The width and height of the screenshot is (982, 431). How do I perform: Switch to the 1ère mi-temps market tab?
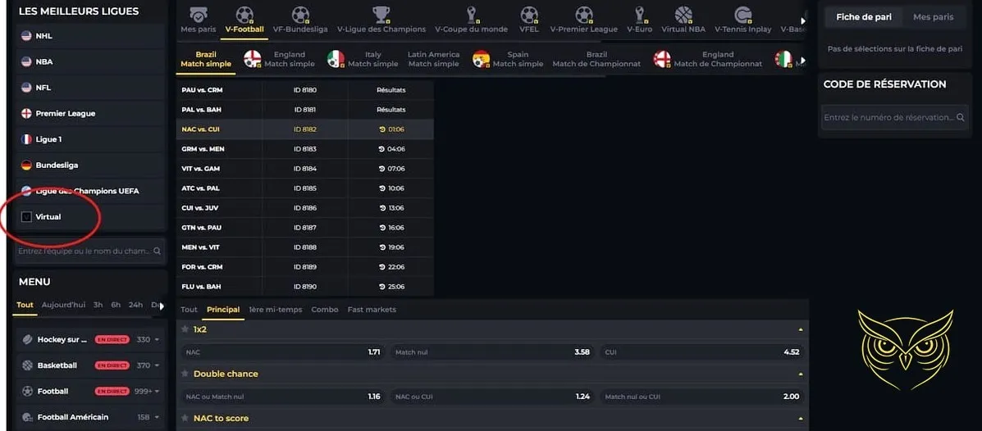[275, 310]
